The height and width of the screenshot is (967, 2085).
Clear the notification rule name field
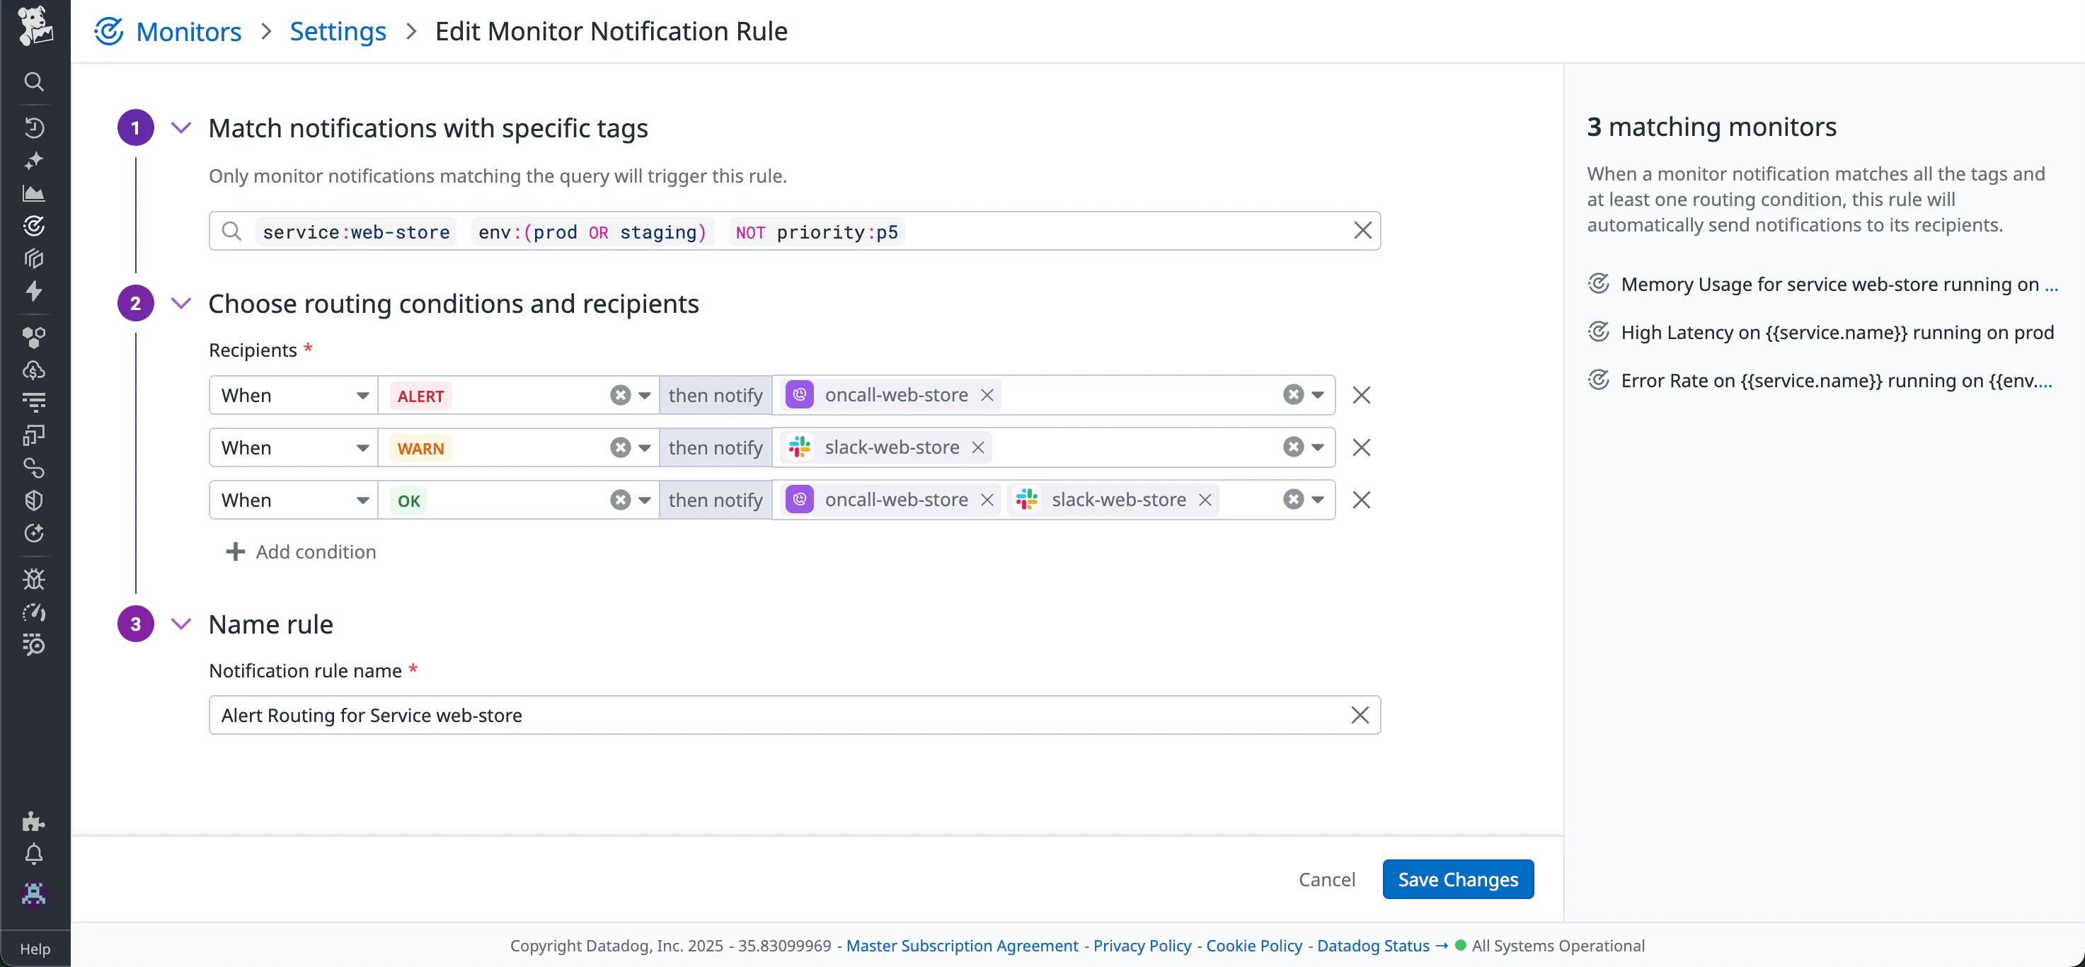pyautogui.click(x=1360, y=715)
